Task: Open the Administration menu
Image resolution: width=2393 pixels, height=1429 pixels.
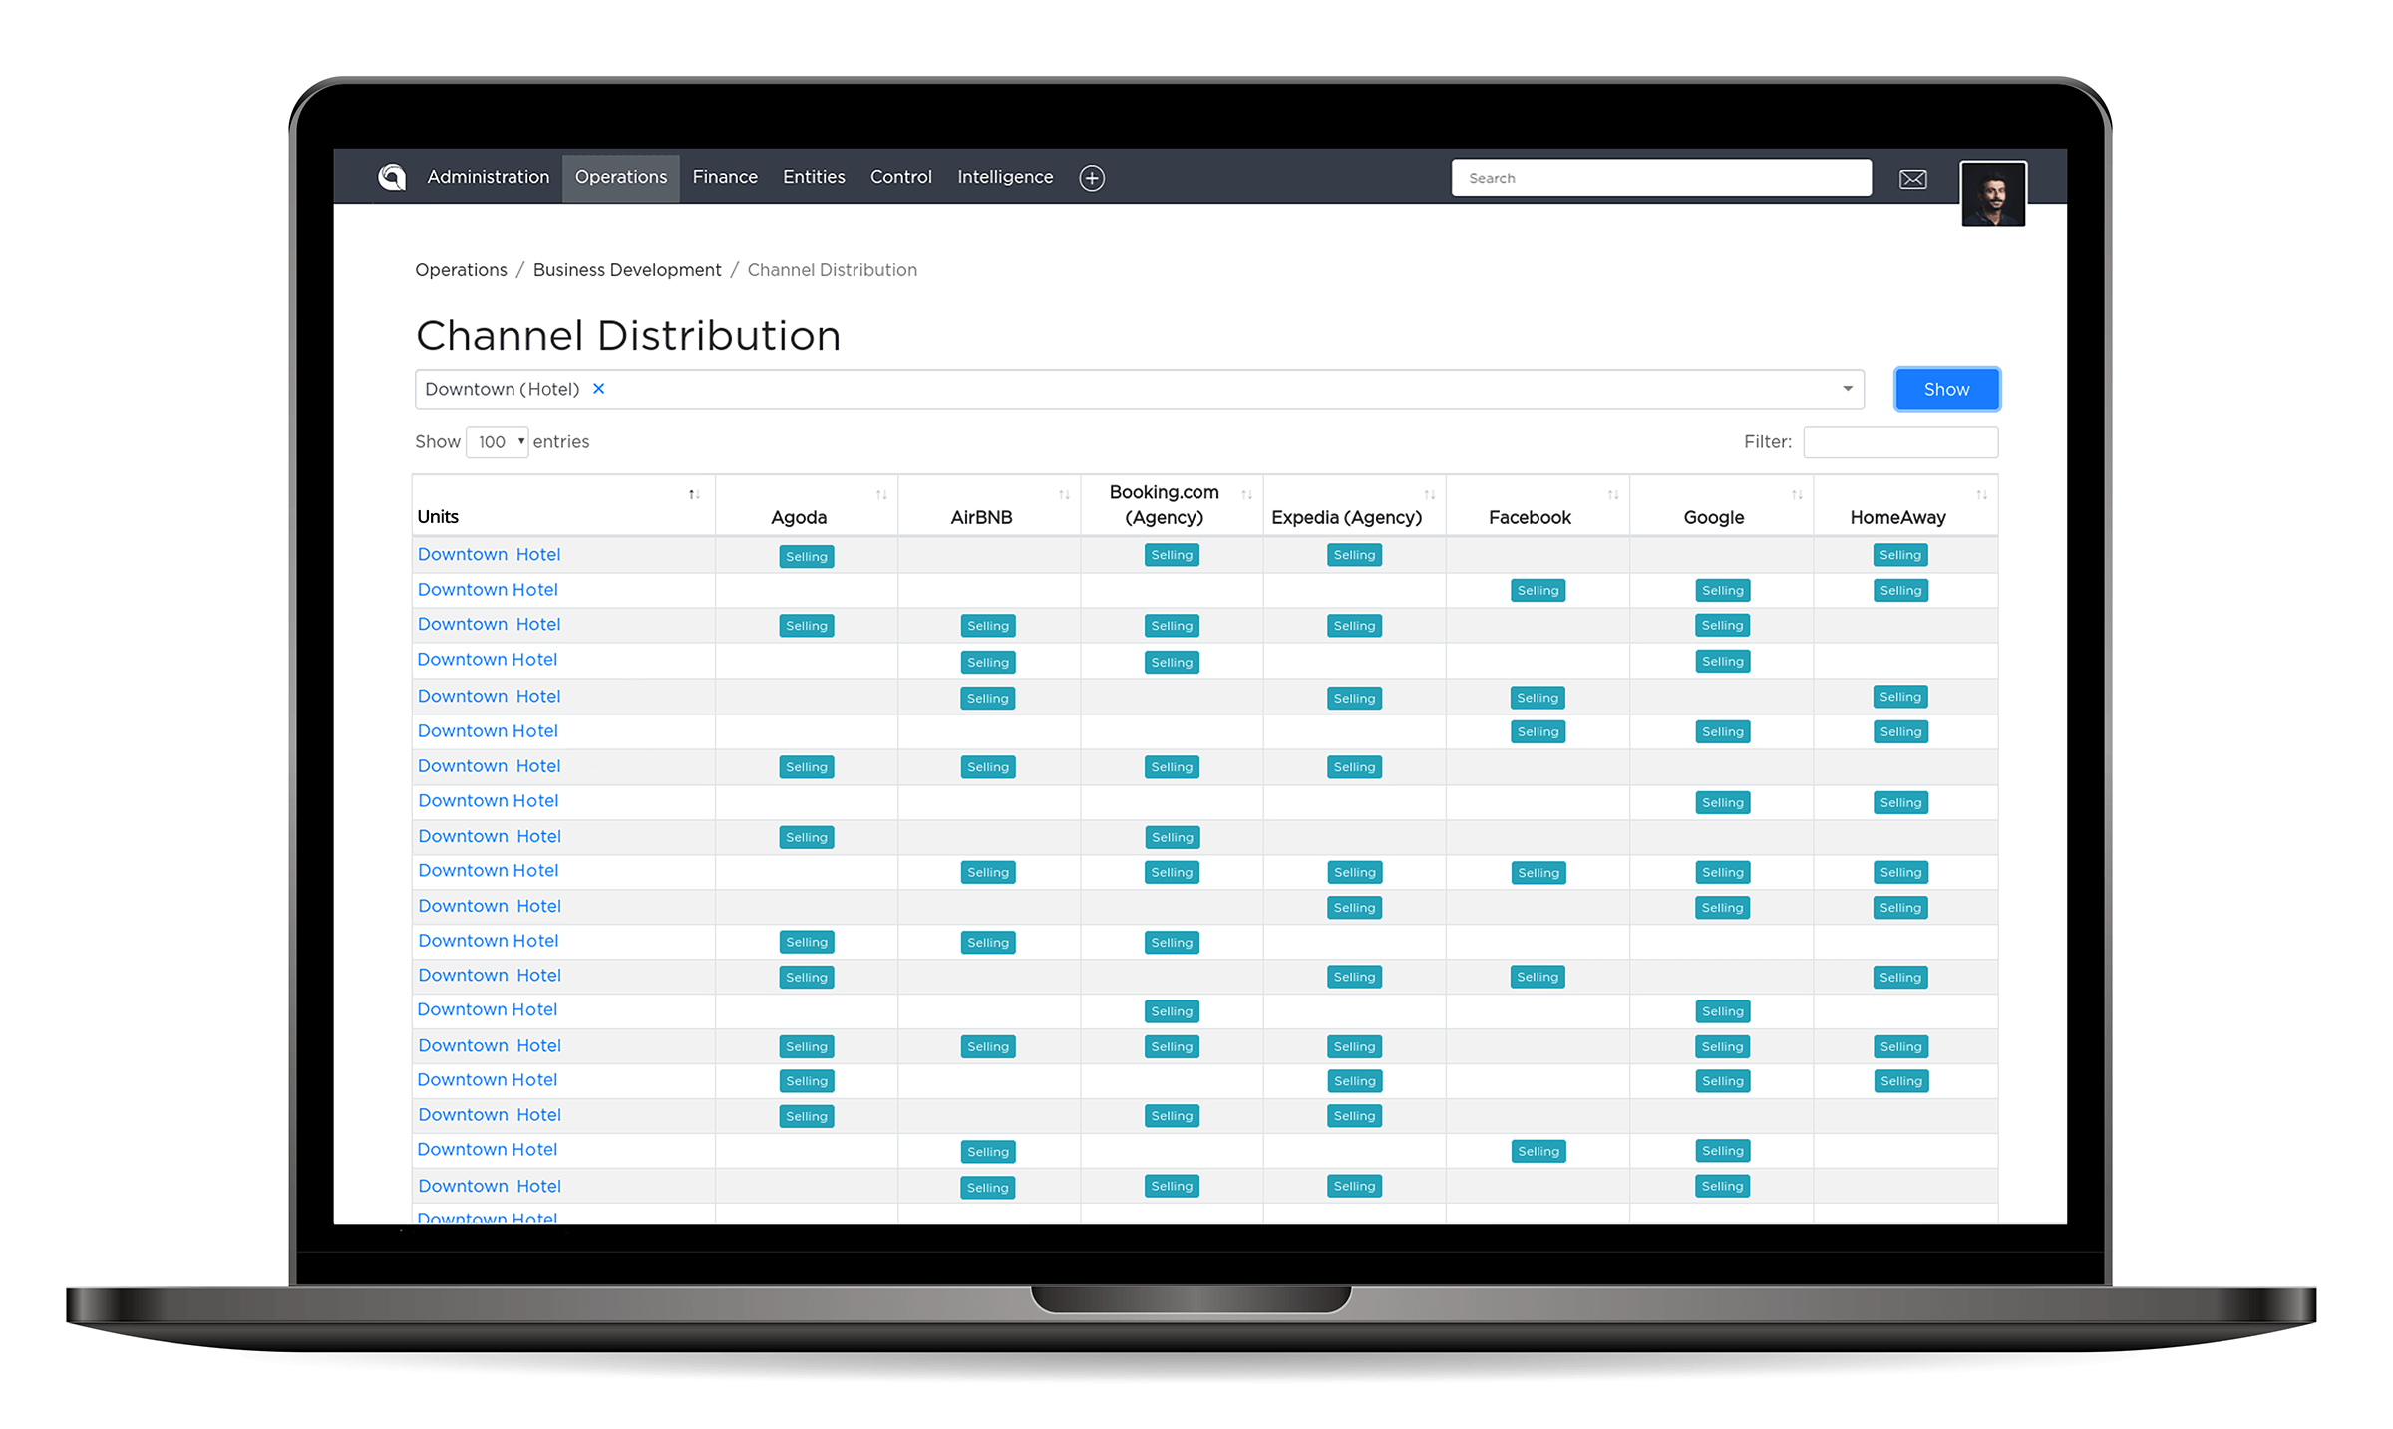Action: tap(488, 177)
